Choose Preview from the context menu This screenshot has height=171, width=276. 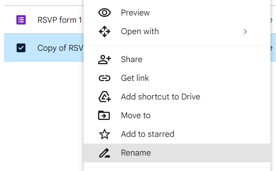click(135, 13)
